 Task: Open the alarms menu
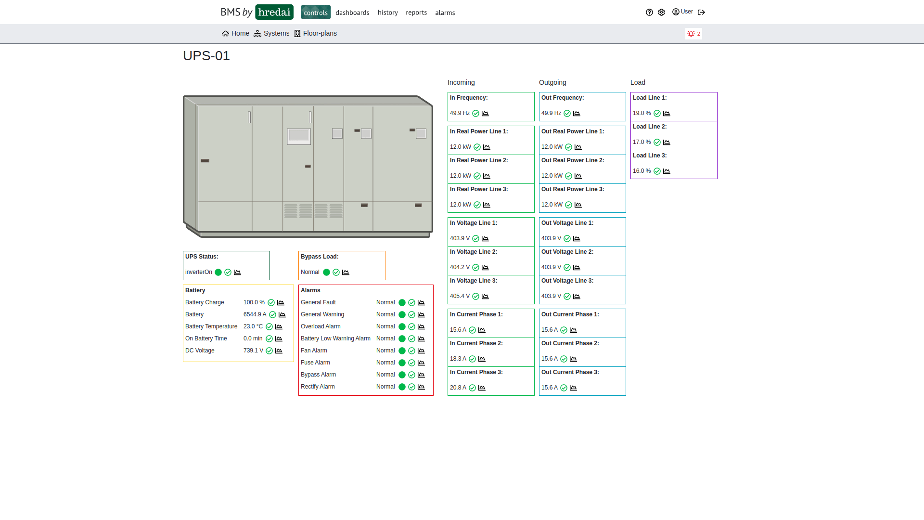pos(445,13)
